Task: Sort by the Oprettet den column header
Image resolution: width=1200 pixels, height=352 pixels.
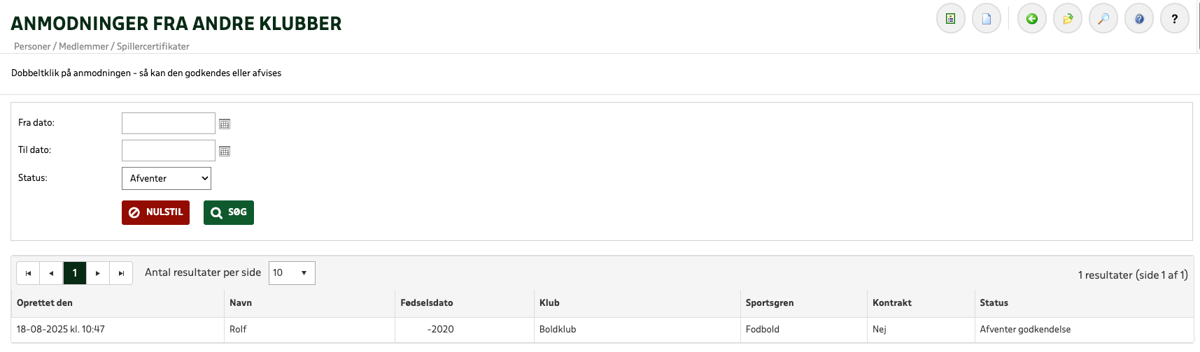Action: pyautogui.click(x=45, y=303)
